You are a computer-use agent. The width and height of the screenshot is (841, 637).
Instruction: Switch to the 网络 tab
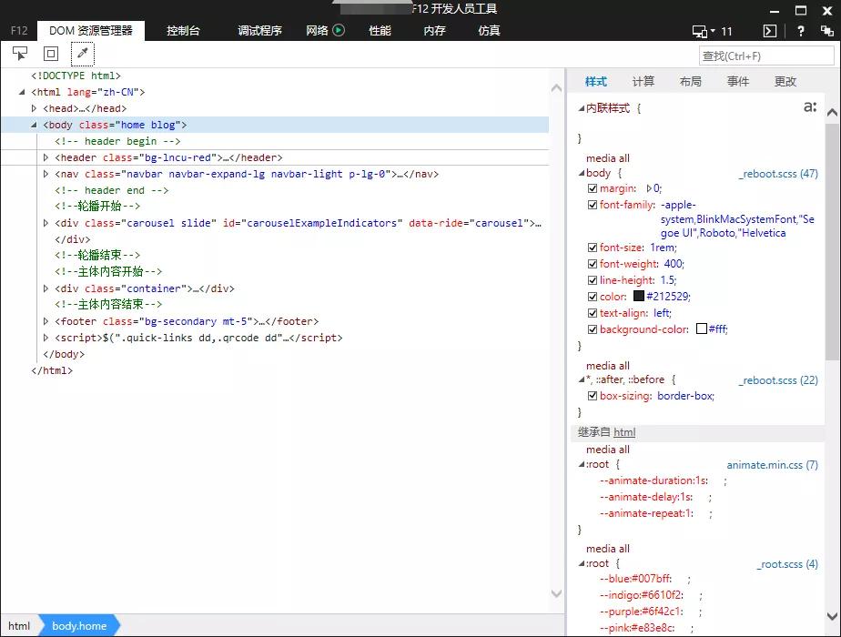point(317,31)
